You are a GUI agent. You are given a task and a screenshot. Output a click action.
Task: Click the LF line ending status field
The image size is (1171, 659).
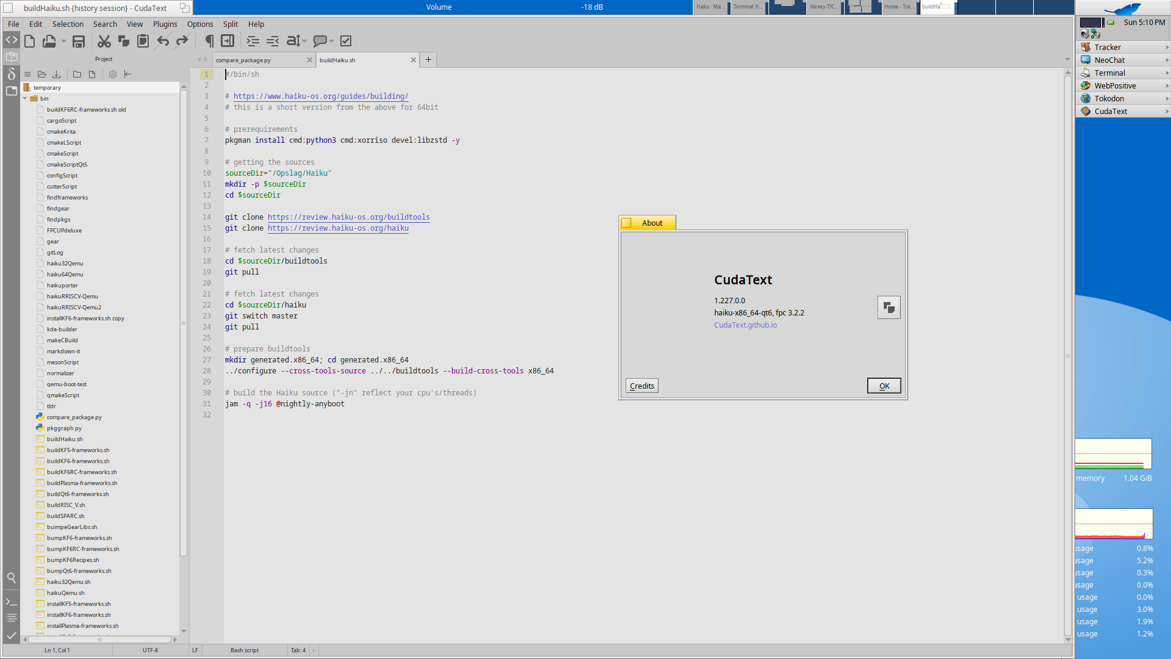(x=195, y=650)
